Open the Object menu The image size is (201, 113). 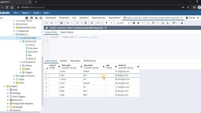[26, 13]
